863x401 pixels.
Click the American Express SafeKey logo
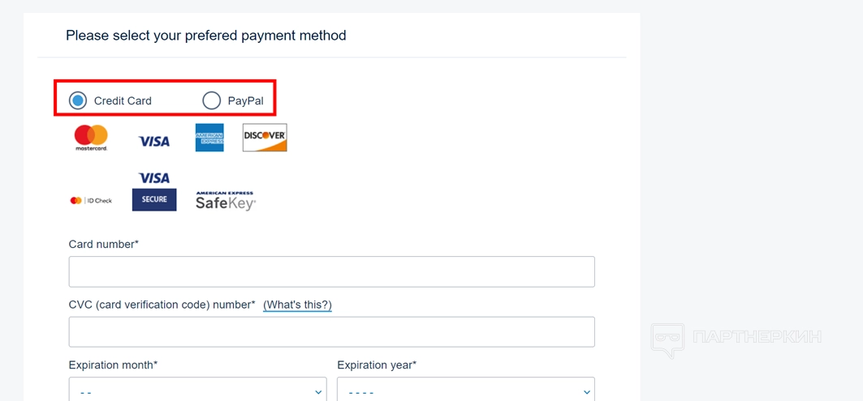pos(226,201)
